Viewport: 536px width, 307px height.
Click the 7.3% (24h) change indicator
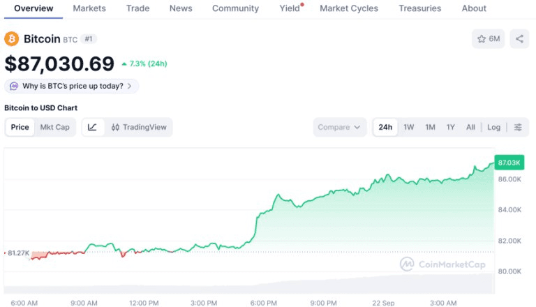tap(144, 63)
